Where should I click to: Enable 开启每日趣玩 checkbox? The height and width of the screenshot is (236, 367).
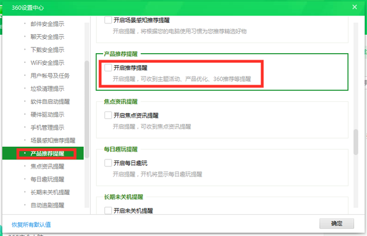point(108,163)
